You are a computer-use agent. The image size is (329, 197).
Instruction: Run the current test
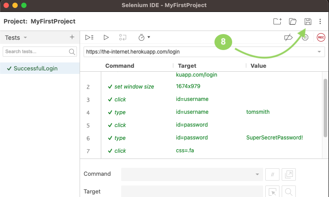[106, 37]
